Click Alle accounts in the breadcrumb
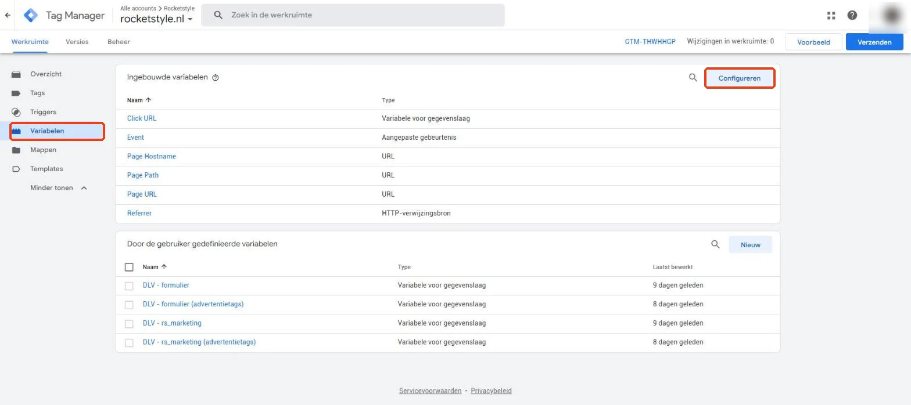This screenshot has width=911, height=405. (138, 8)
